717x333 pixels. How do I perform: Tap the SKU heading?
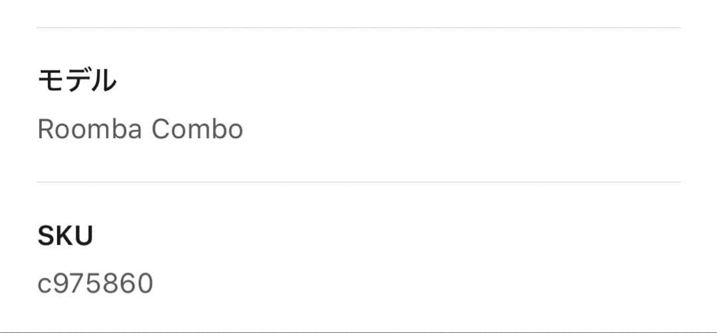65,235
